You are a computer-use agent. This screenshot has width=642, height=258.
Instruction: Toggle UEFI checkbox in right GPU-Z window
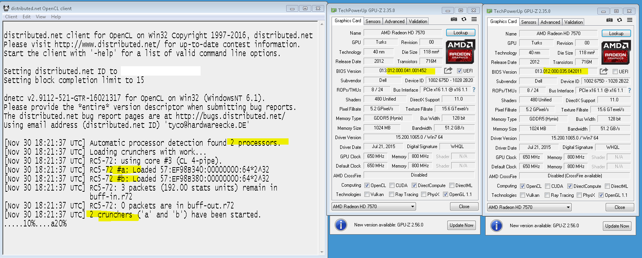click(x=615, y=72)
